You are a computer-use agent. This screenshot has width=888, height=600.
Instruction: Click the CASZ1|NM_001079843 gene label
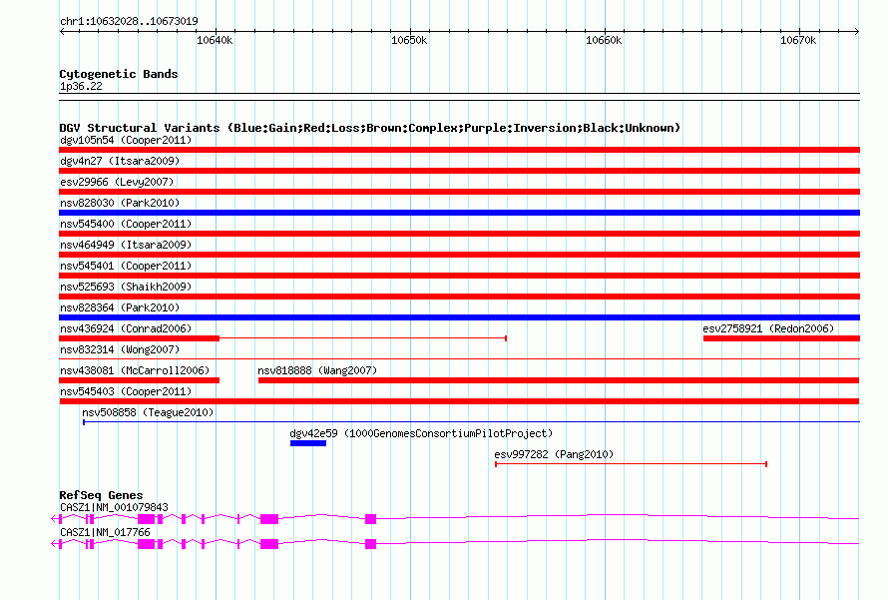click(x=114, y=507)
